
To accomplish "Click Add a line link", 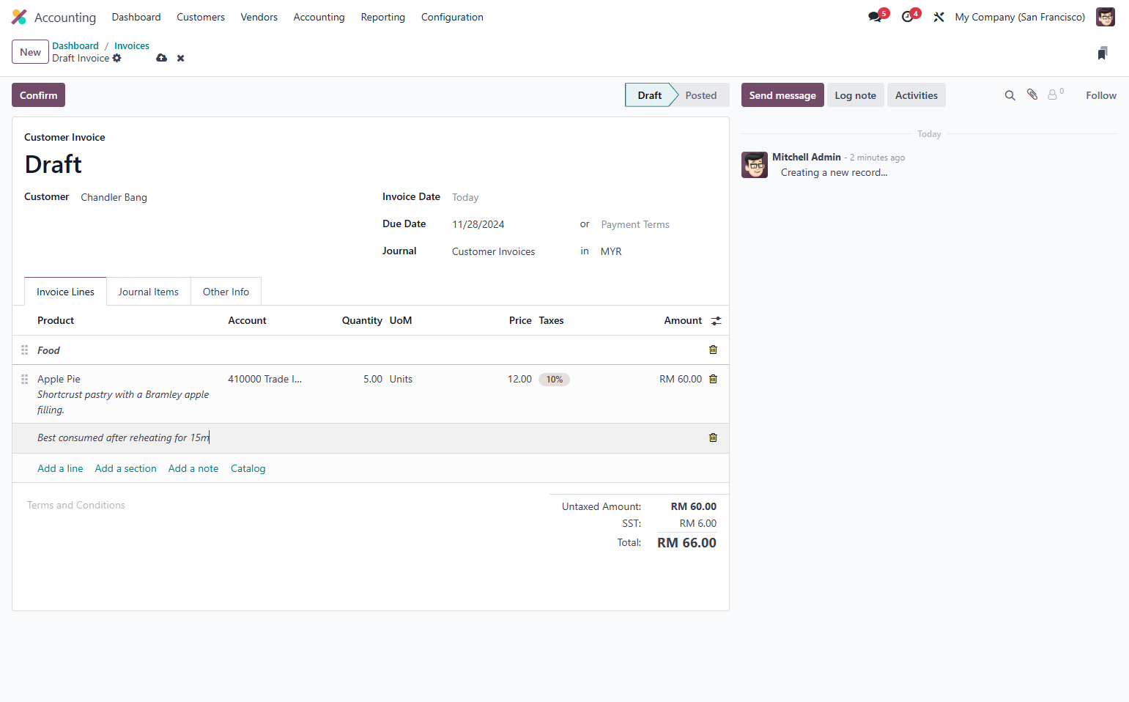I will click(60, 468).
